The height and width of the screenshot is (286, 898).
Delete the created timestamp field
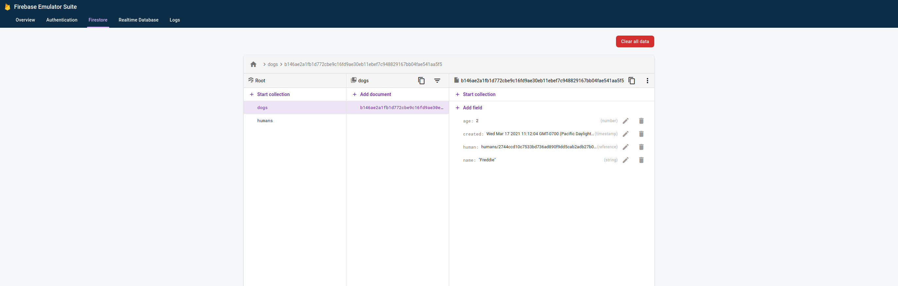(641, 134)
